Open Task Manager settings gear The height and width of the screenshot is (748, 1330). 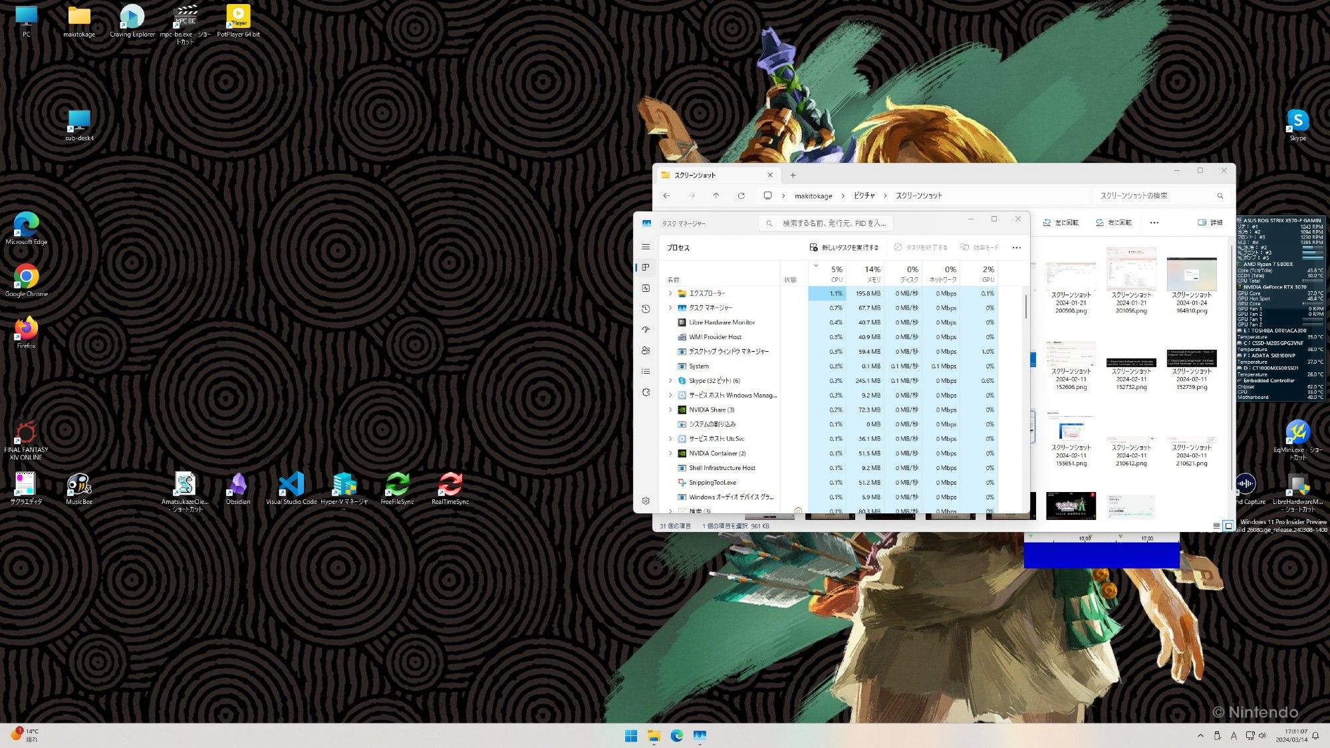point(646,501)
